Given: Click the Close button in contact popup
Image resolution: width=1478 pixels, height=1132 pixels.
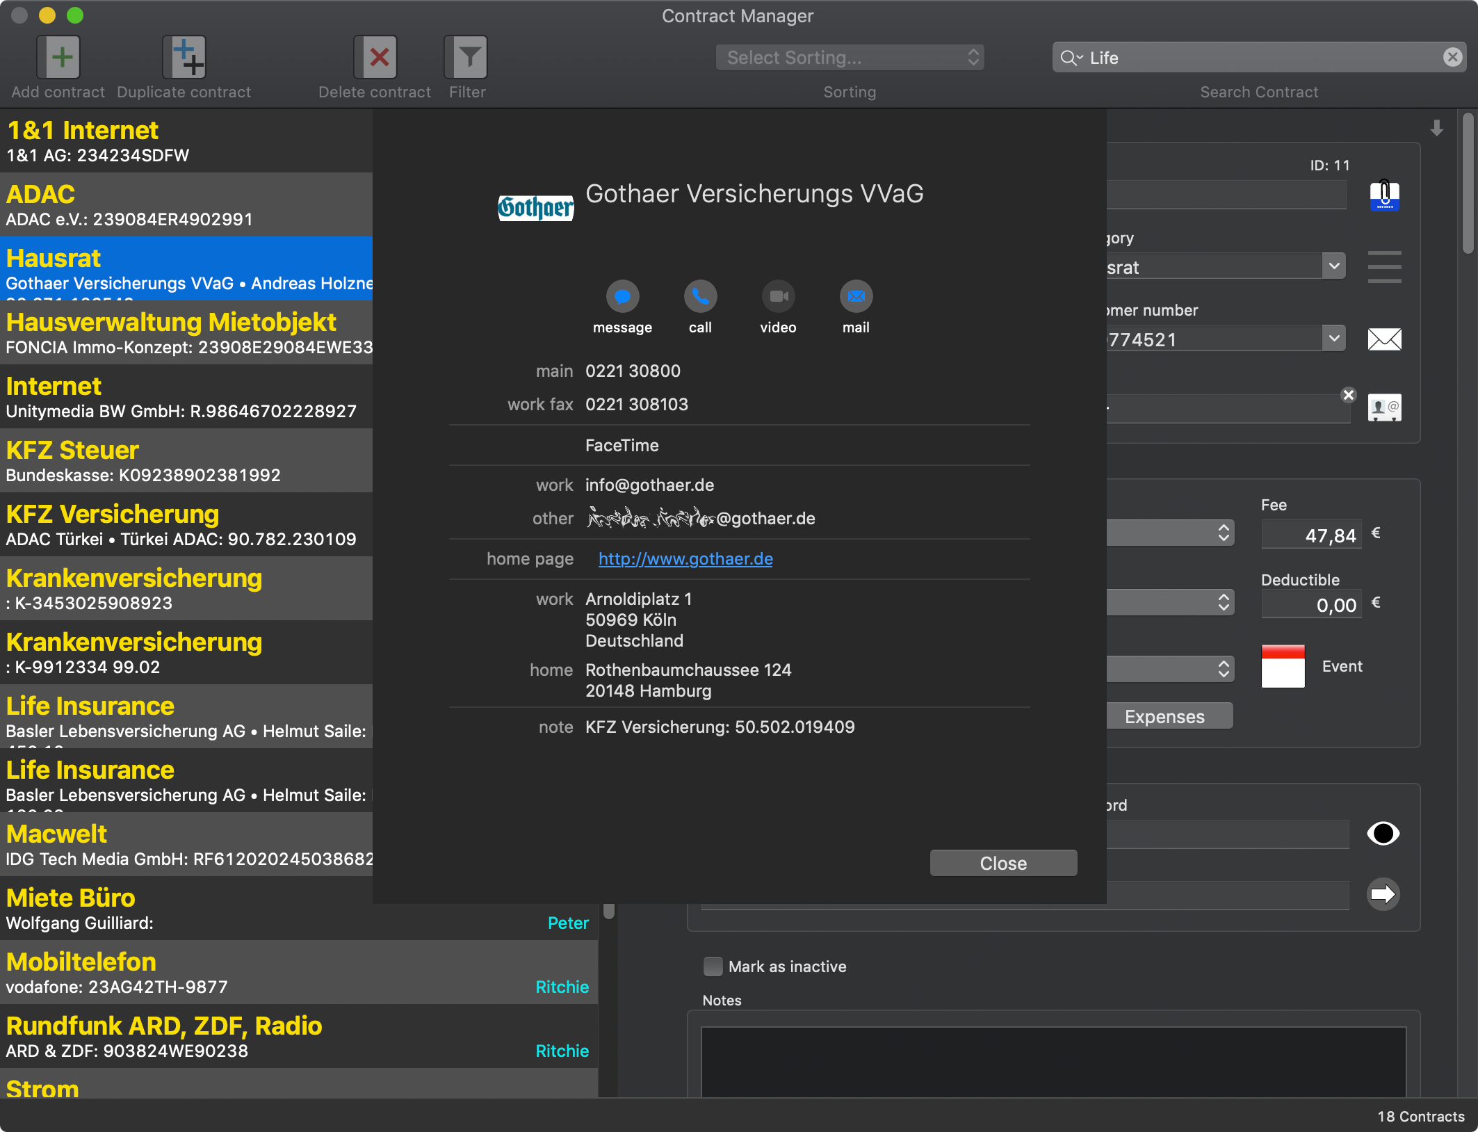Looking at the screenshot, I should click(x=1003, y=863).
